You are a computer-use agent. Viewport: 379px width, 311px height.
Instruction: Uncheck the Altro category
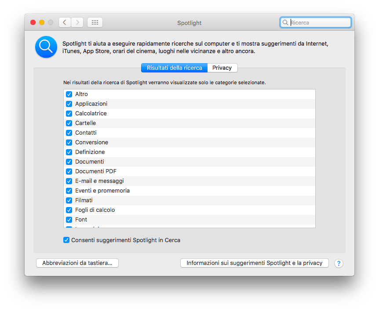69,94
